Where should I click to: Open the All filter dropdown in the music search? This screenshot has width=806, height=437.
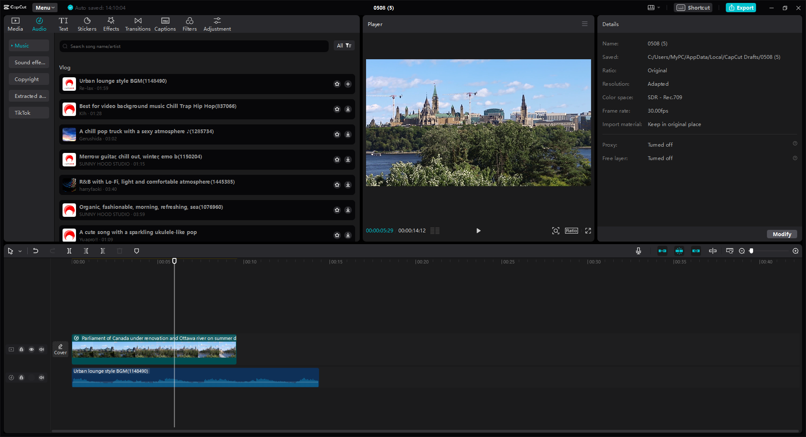344,45
